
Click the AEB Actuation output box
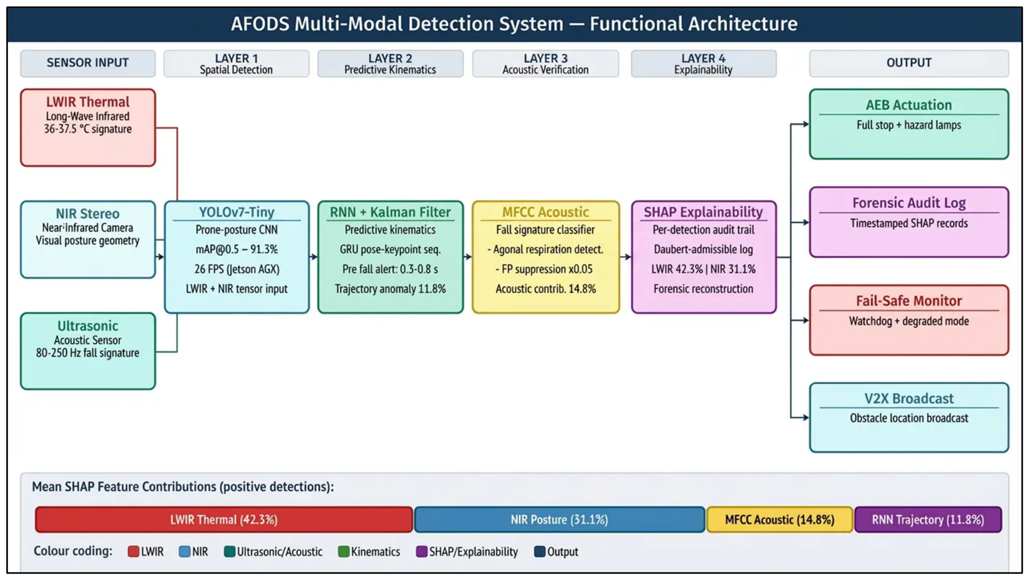[909, 124]
